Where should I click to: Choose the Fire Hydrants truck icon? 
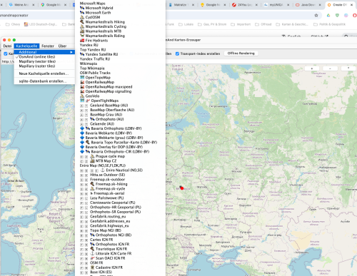(82, 41)
